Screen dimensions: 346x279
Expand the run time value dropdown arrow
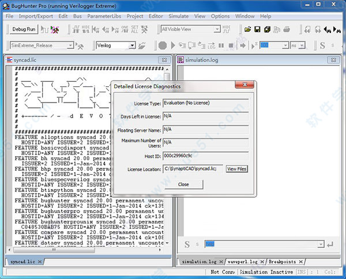285,46
